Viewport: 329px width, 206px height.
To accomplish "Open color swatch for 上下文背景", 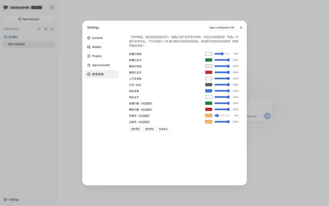I will 209,78.
